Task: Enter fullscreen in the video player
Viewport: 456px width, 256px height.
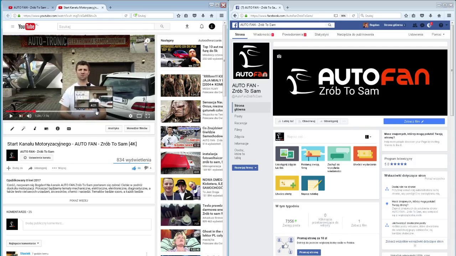Action: [147, 116]
